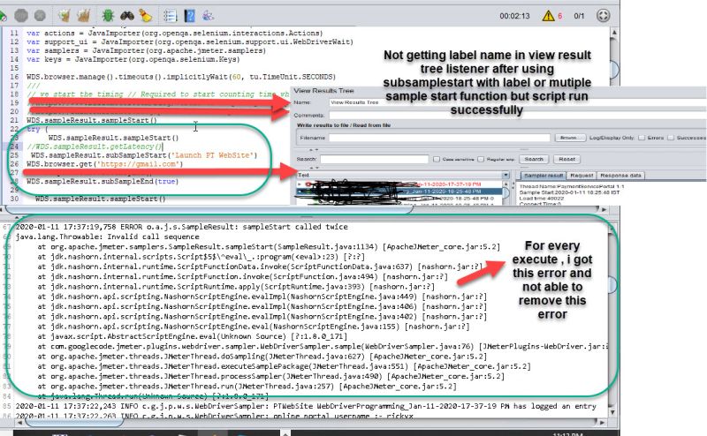Enable the Regular exp. checkbox
Image resolution: width=707 pixels, height=436 pixels.
point(481,159)
